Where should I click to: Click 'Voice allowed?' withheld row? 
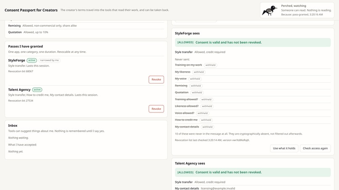coord(253,113)
